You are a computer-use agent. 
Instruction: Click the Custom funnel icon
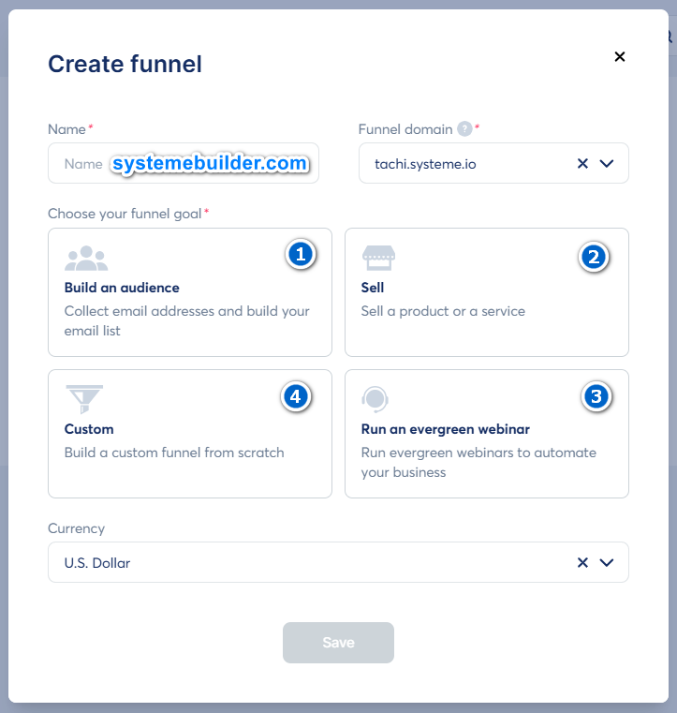point(84,399)
